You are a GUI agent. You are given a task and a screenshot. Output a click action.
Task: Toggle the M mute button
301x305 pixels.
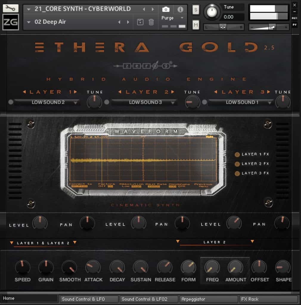pyautogui.click(x=196, y=25)
